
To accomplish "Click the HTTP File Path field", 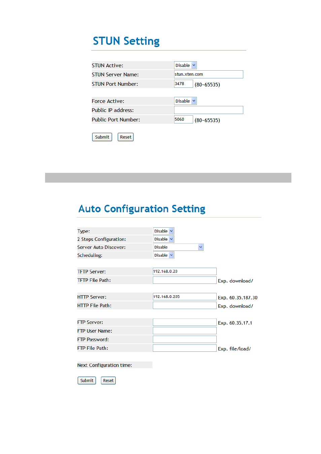I will [184, 305].
